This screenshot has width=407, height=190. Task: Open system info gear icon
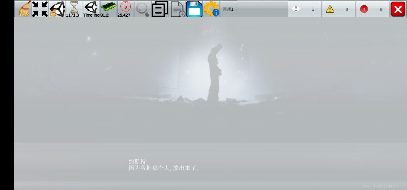[211, 9]
